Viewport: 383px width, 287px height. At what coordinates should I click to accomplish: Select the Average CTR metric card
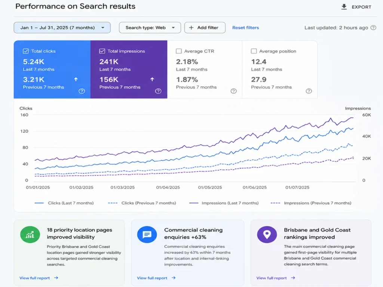(205, 70)
